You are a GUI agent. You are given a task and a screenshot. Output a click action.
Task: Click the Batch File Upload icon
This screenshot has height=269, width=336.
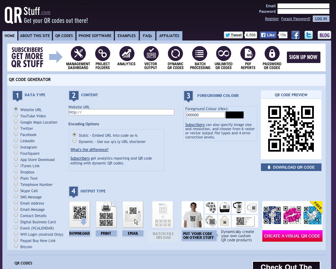coord(163,215)
